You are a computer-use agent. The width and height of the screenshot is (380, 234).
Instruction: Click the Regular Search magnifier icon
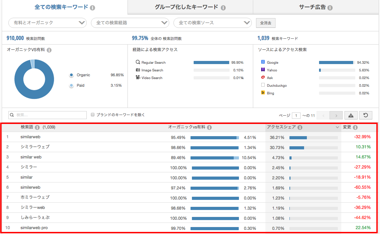tap(138, 62)
